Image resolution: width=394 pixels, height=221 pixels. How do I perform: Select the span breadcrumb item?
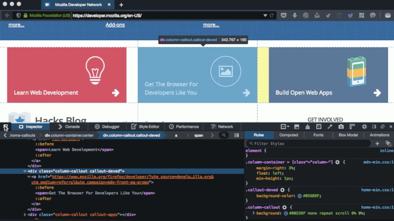pos(198,136)
